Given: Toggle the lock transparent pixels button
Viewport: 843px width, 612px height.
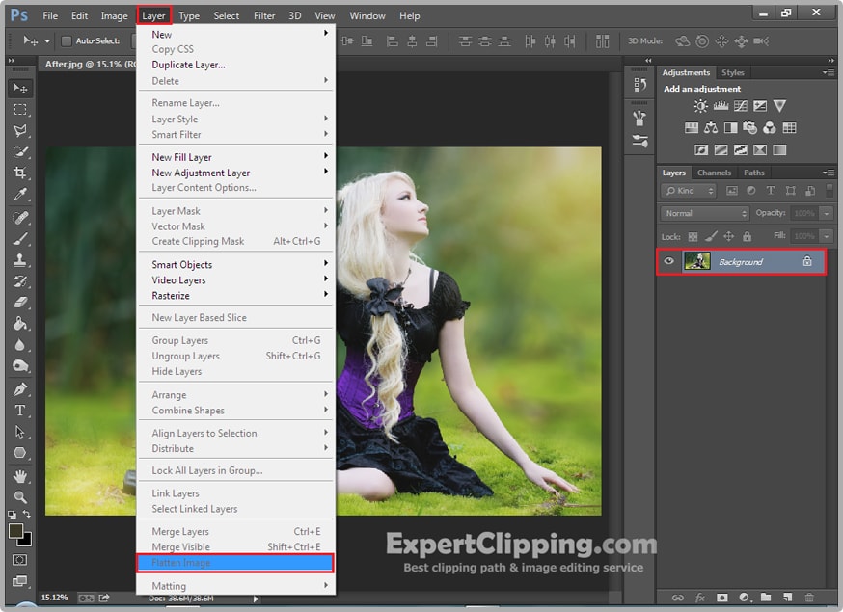Looking at the screenshot, I should tap(692, 236).
